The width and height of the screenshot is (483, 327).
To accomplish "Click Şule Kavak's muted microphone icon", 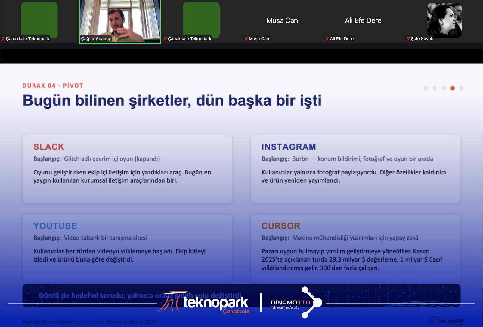I will tap(408, 39).
